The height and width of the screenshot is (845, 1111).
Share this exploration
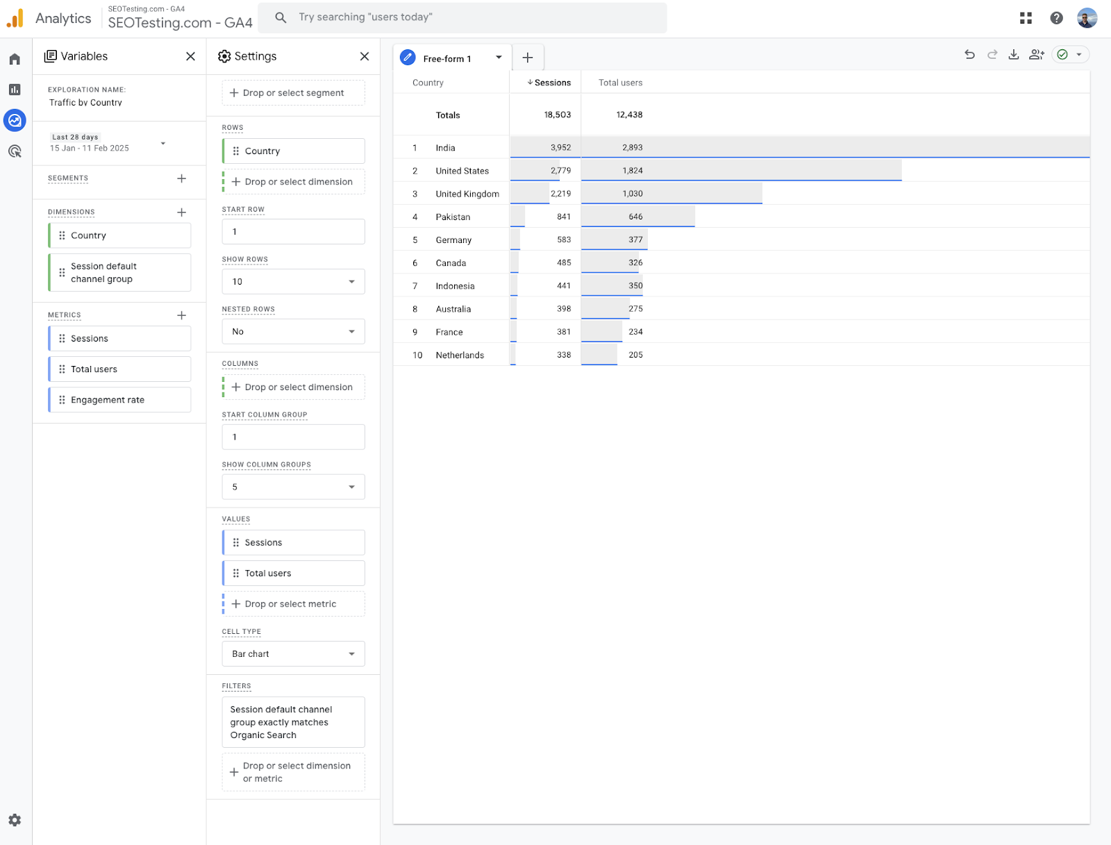click(1036, 54)
